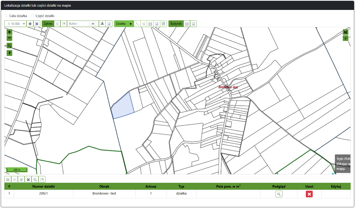Open the 1:10 000 map scale dropdown
This screenshot has width=355, height=208.
[x=15, y=24]
